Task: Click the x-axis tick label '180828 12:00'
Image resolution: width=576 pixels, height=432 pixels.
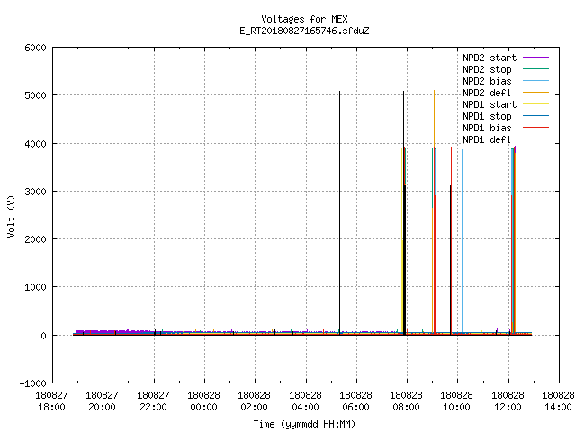Action: tap(508, 401)
